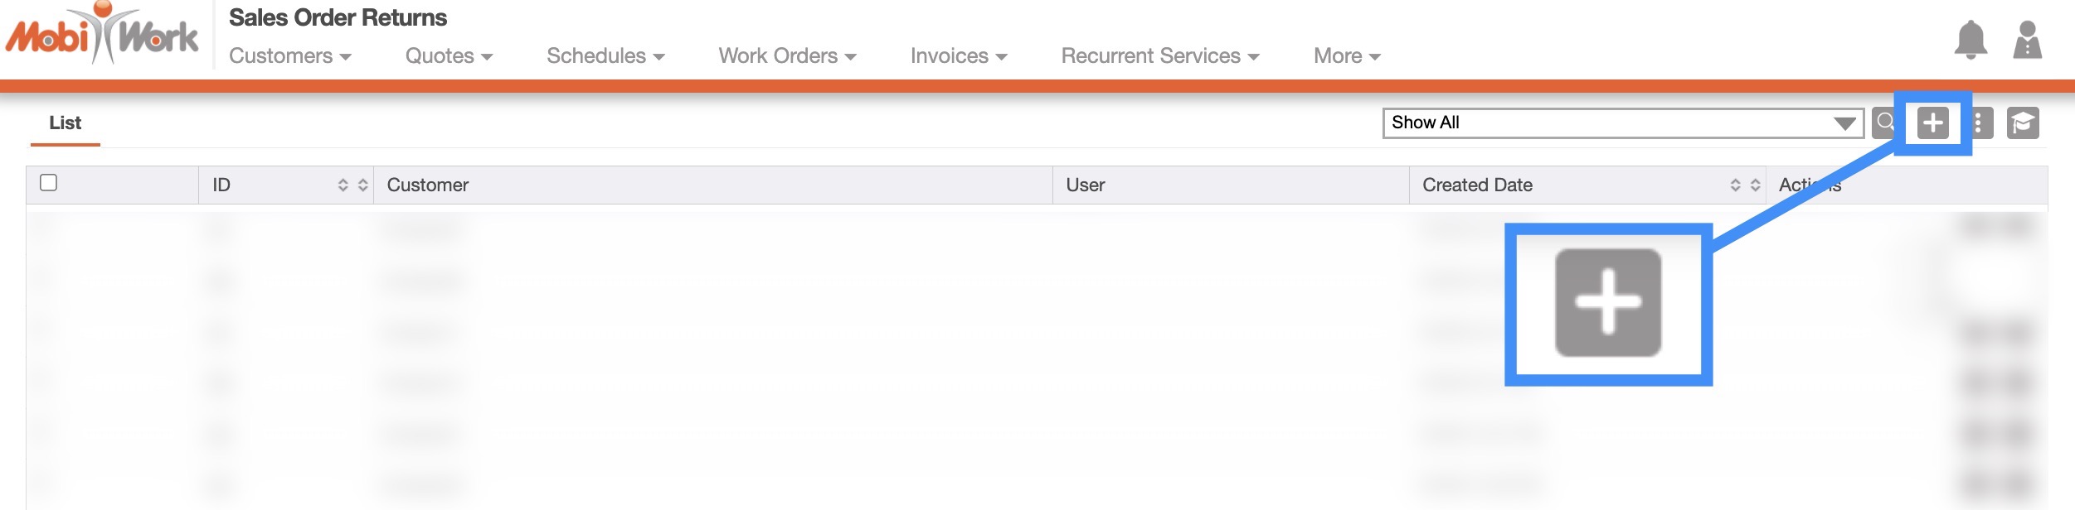Open the user profile icon
Image resolution: width=2075 pixels, height=510 pixels.
tap(2027, 40)
